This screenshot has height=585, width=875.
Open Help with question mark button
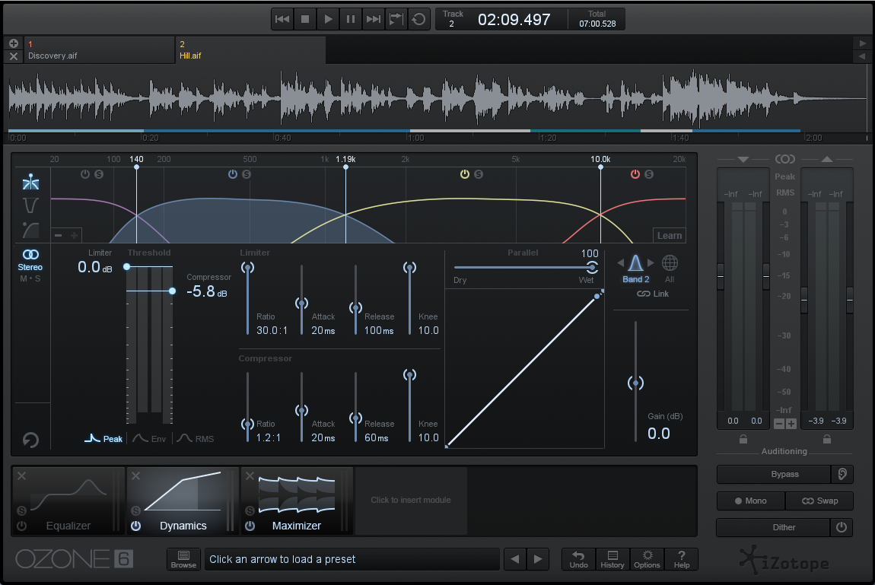click(x=682, y=559)
